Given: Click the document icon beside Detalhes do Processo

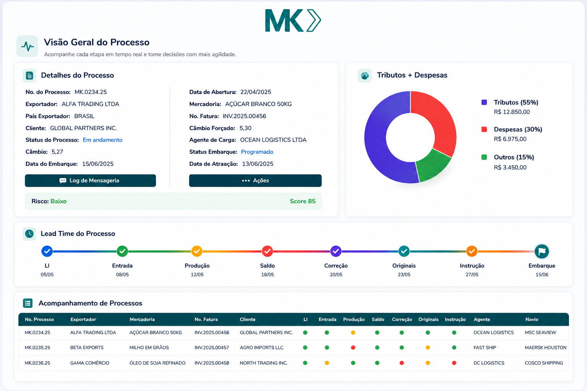Looking at the screenshot, I should coord(29,76).
